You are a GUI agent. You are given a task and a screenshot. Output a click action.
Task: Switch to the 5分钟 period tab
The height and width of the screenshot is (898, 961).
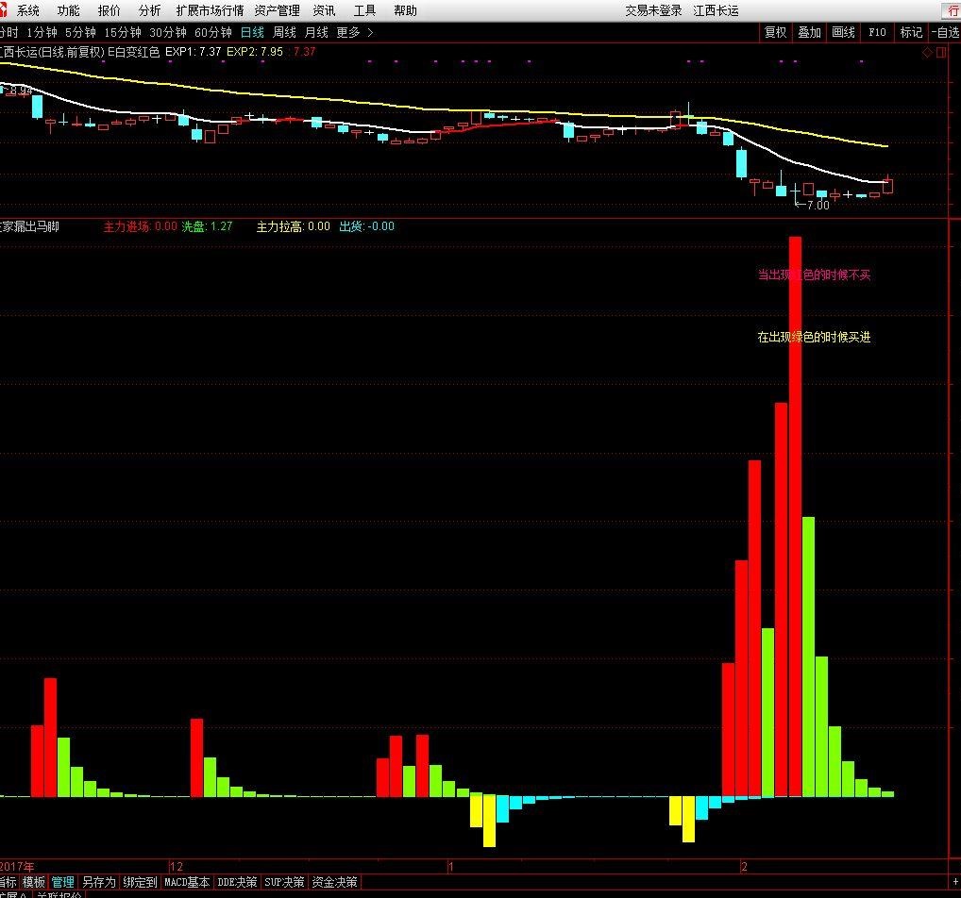[x=80, y=32]
